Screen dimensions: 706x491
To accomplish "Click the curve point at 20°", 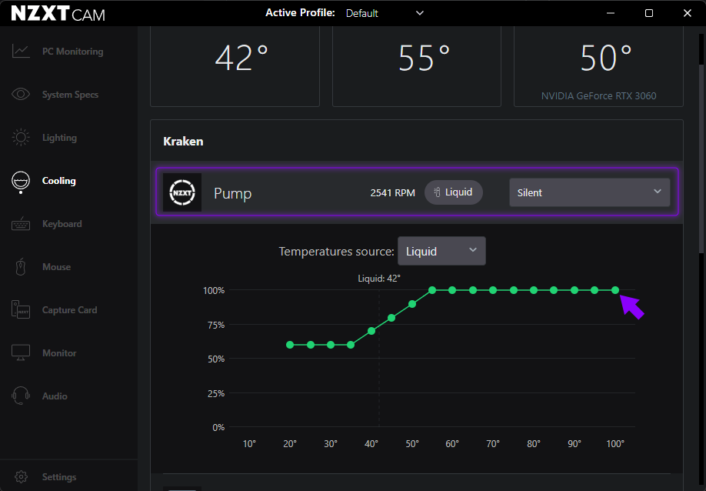I will pyautogui.click(x=290, y=345).
